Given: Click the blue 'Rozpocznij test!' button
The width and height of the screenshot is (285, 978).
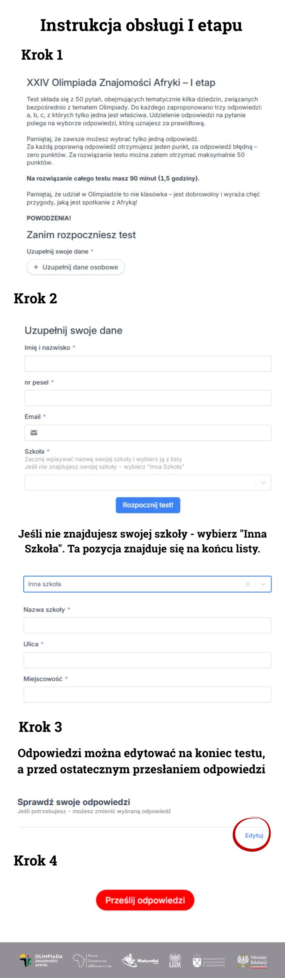Looking at the screenshot, I should [x=148, y=505].
